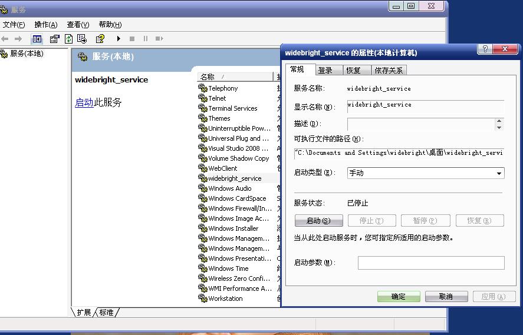The height and width of the screenshot is (335, 523).
Task: Click the Pause Service toolbar icon
Action: (146, 39)
